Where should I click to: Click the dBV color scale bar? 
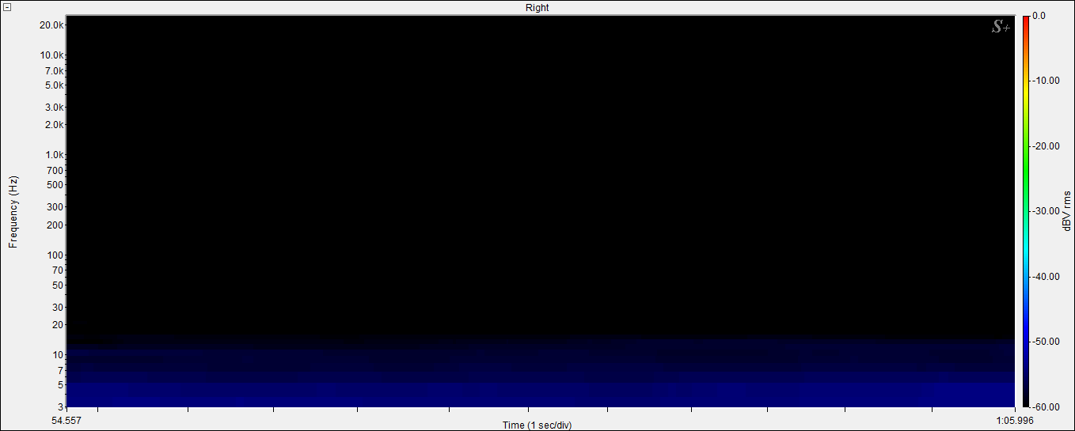(1026, 210)
